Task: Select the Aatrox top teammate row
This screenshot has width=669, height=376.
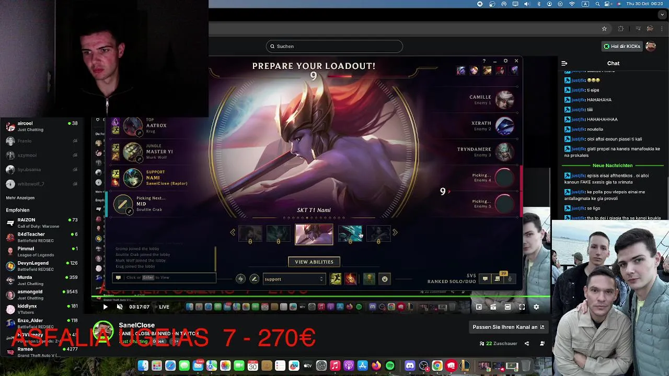Action: 149,126
